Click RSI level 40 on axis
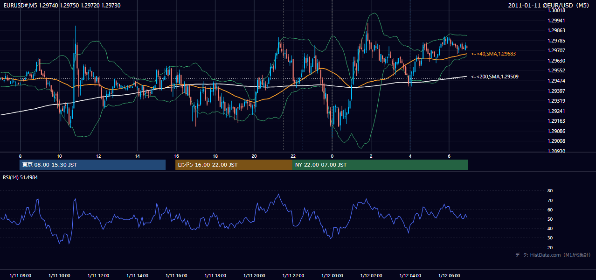Screen dimensions: 596x280 tap(550, 228)
